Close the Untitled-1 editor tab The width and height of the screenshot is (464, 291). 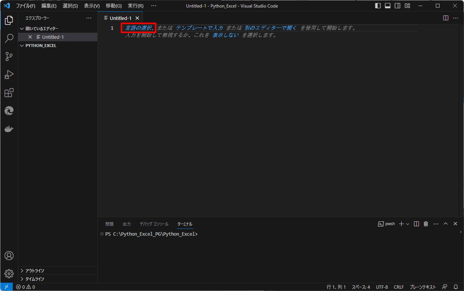(137, 18)
